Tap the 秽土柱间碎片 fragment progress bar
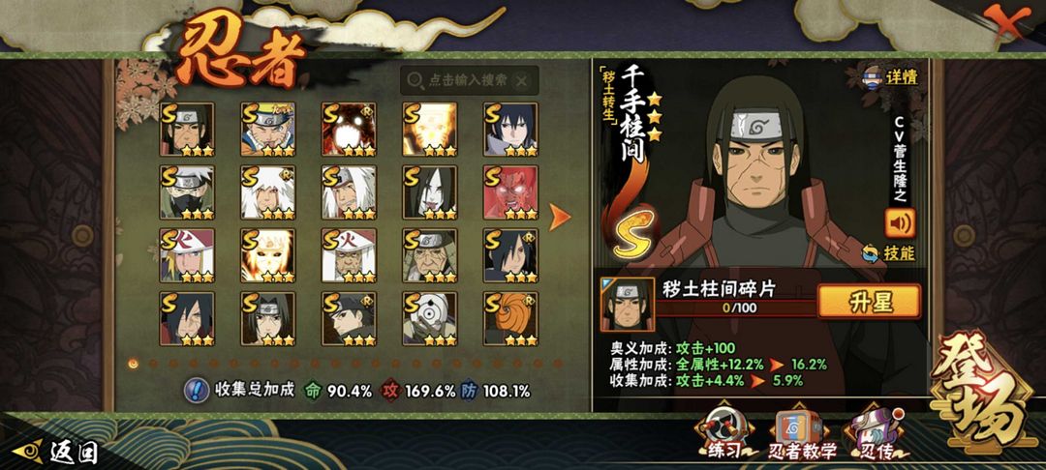1046x470 pixels. pyautogui.click(x=734, y=308)
